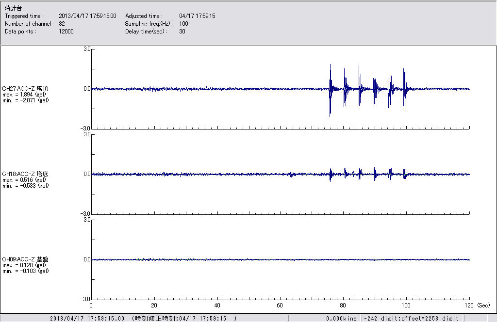The width and height of the screenshot is (497, 322).
Task: Click the 0.000kine status bar field
Action: [341, 319]
